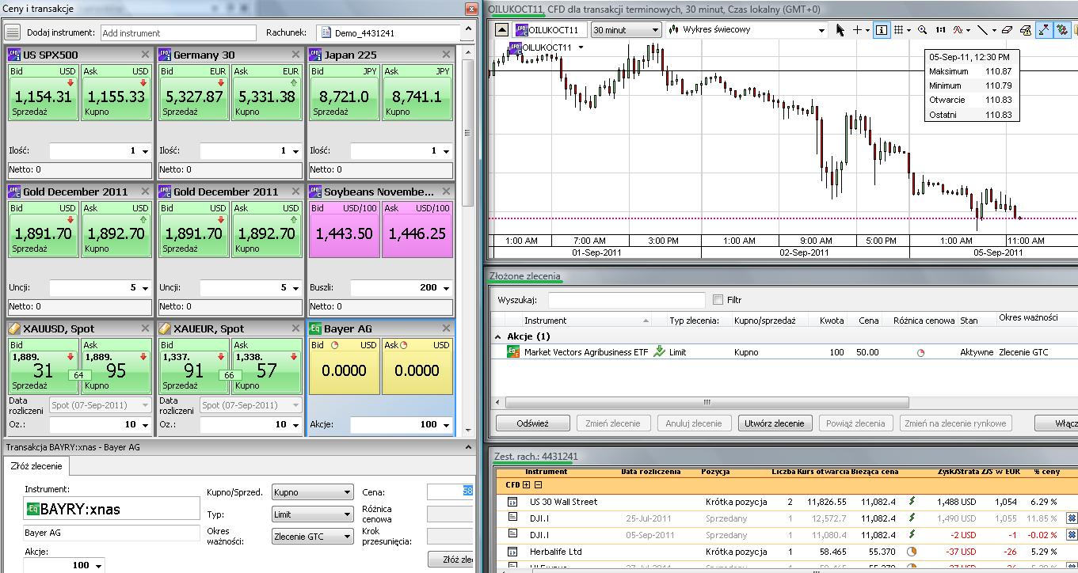The image size is (1078, 573).
Task: Open the OILUKOCT11 legend dropdown arrow on chart
Action: [x=581, y=47]
